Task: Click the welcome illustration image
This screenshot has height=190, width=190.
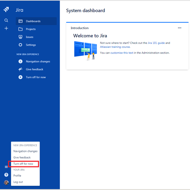Action: coord(85,51)
